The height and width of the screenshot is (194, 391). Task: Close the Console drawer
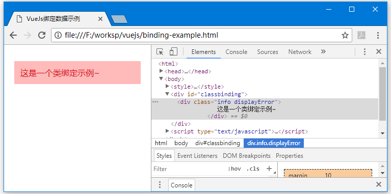coord(379,184)
